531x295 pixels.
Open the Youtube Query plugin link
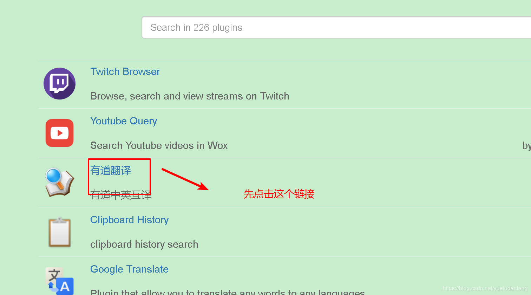click(124, 121)
